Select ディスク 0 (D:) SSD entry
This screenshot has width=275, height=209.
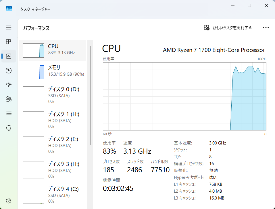(53, 95)
